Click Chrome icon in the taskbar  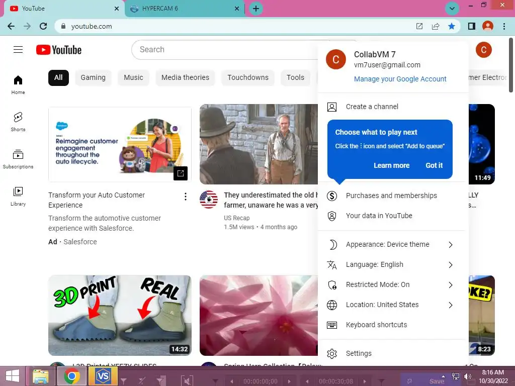tap(72, 376)
